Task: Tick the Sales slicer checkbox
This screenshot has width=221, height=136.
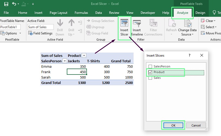Action: (150, 78)
